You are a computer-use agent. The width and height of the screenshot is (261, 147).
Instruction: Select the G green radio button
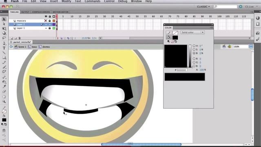tap(194, 62)
